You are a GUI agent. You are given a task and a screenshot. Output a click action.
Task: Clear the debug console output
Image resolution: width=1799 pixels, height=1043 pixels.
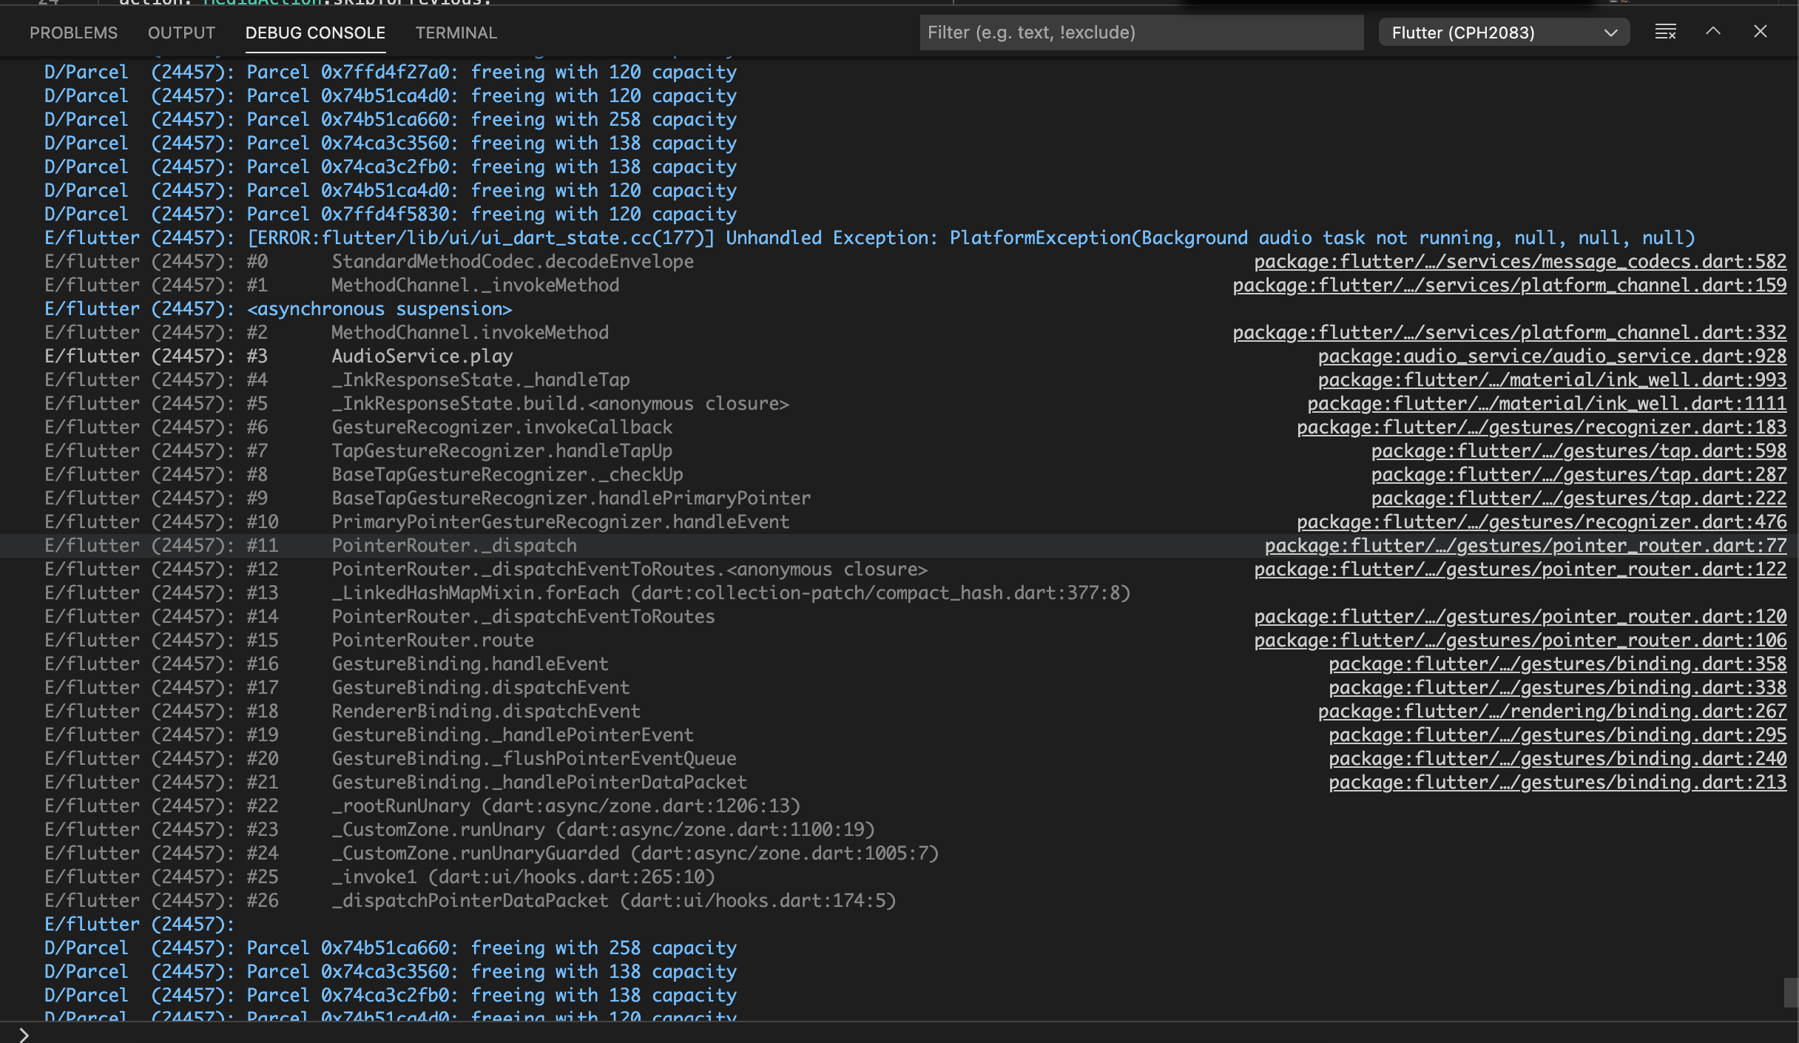point(1665,32)
